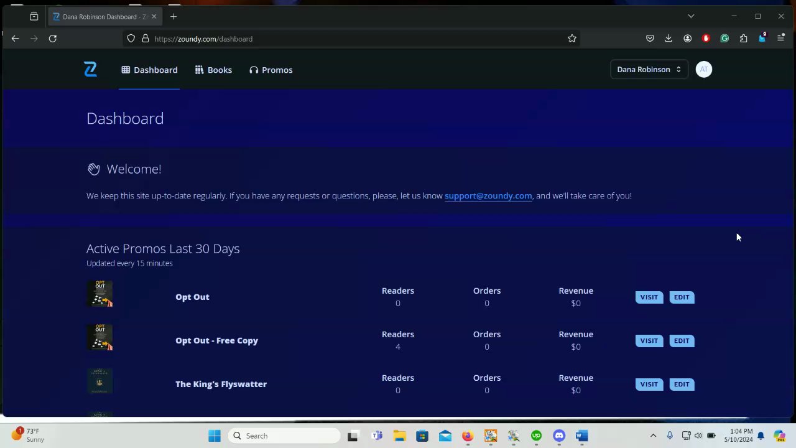Visit the Opt Out promo page
Screen dimensions: 796x448
click(649, 297)
